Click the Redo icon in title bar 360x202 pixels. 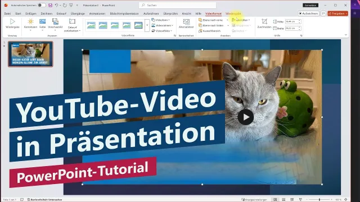(x=65, y=5)
